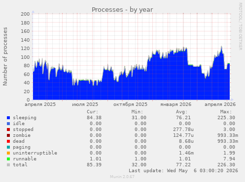The image size is (245, 182).
Task: Click uninterruptible average value 1.46m
Action: coord(186,153)
